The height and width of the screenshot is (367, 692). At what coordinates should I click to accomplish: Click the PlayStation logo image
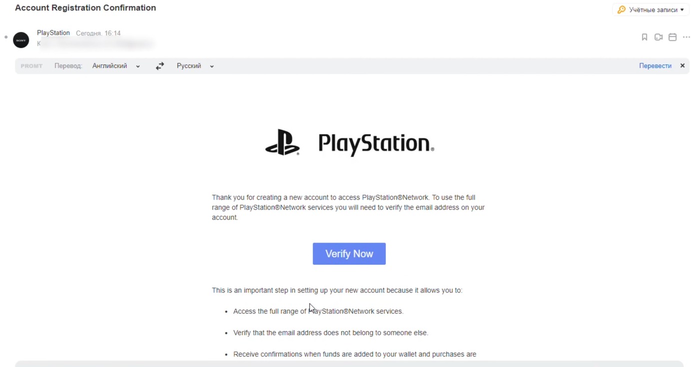coord(349,143)
